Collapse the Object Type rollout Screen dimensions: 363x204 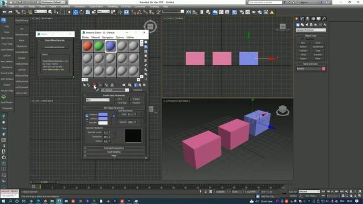[311, 36]
